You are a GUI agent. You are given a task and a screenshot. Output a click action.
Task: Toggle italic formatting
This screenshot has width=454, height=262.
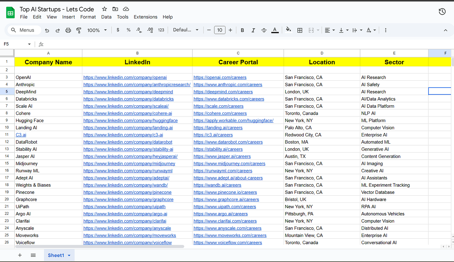pos(253,30)
